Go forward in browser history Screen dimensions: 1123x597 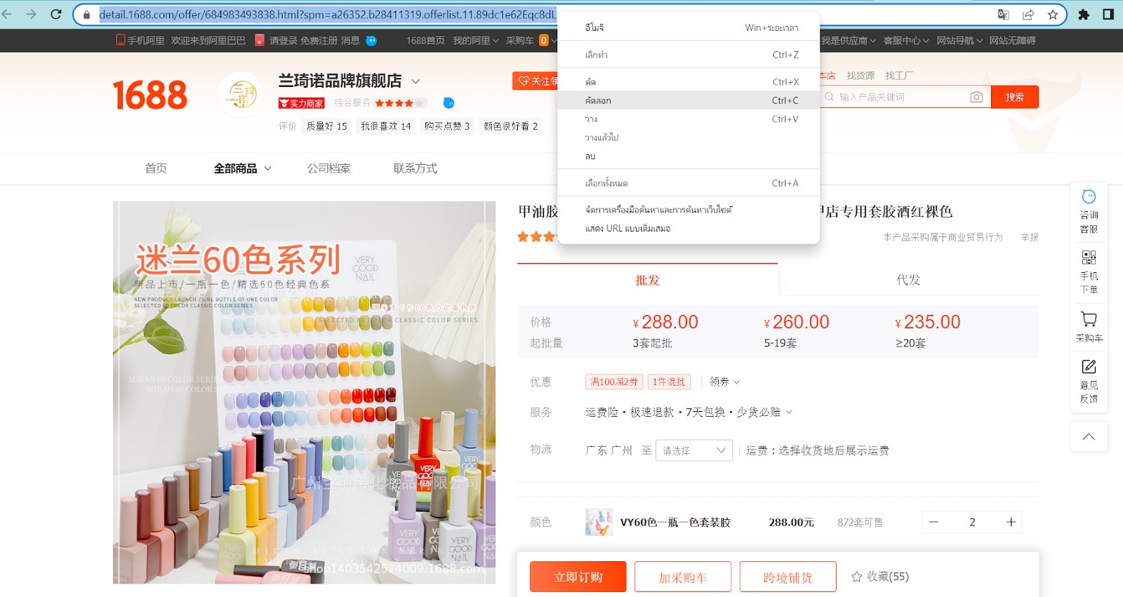coord(31,14)
